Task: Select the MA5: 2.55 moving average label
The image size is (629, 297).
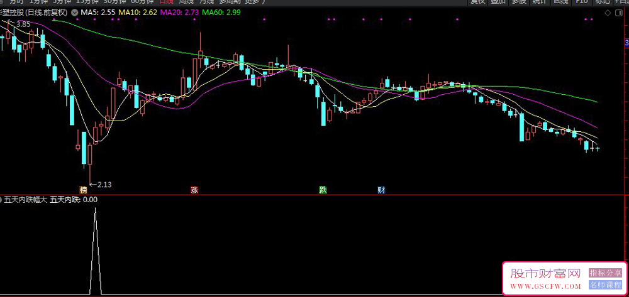Action: click(98, 13)
